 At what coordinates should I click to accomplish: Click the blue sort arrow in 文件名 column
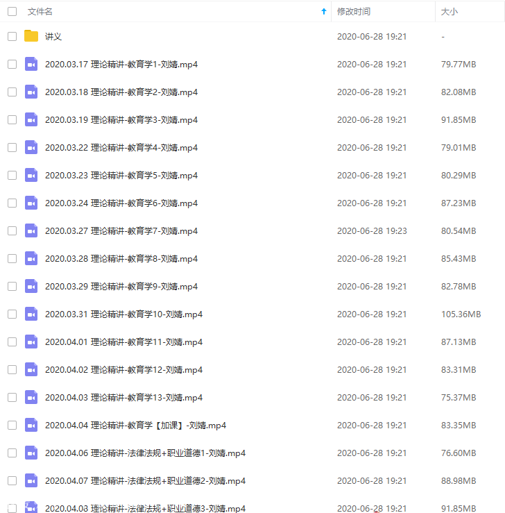(x=323, y=11)
